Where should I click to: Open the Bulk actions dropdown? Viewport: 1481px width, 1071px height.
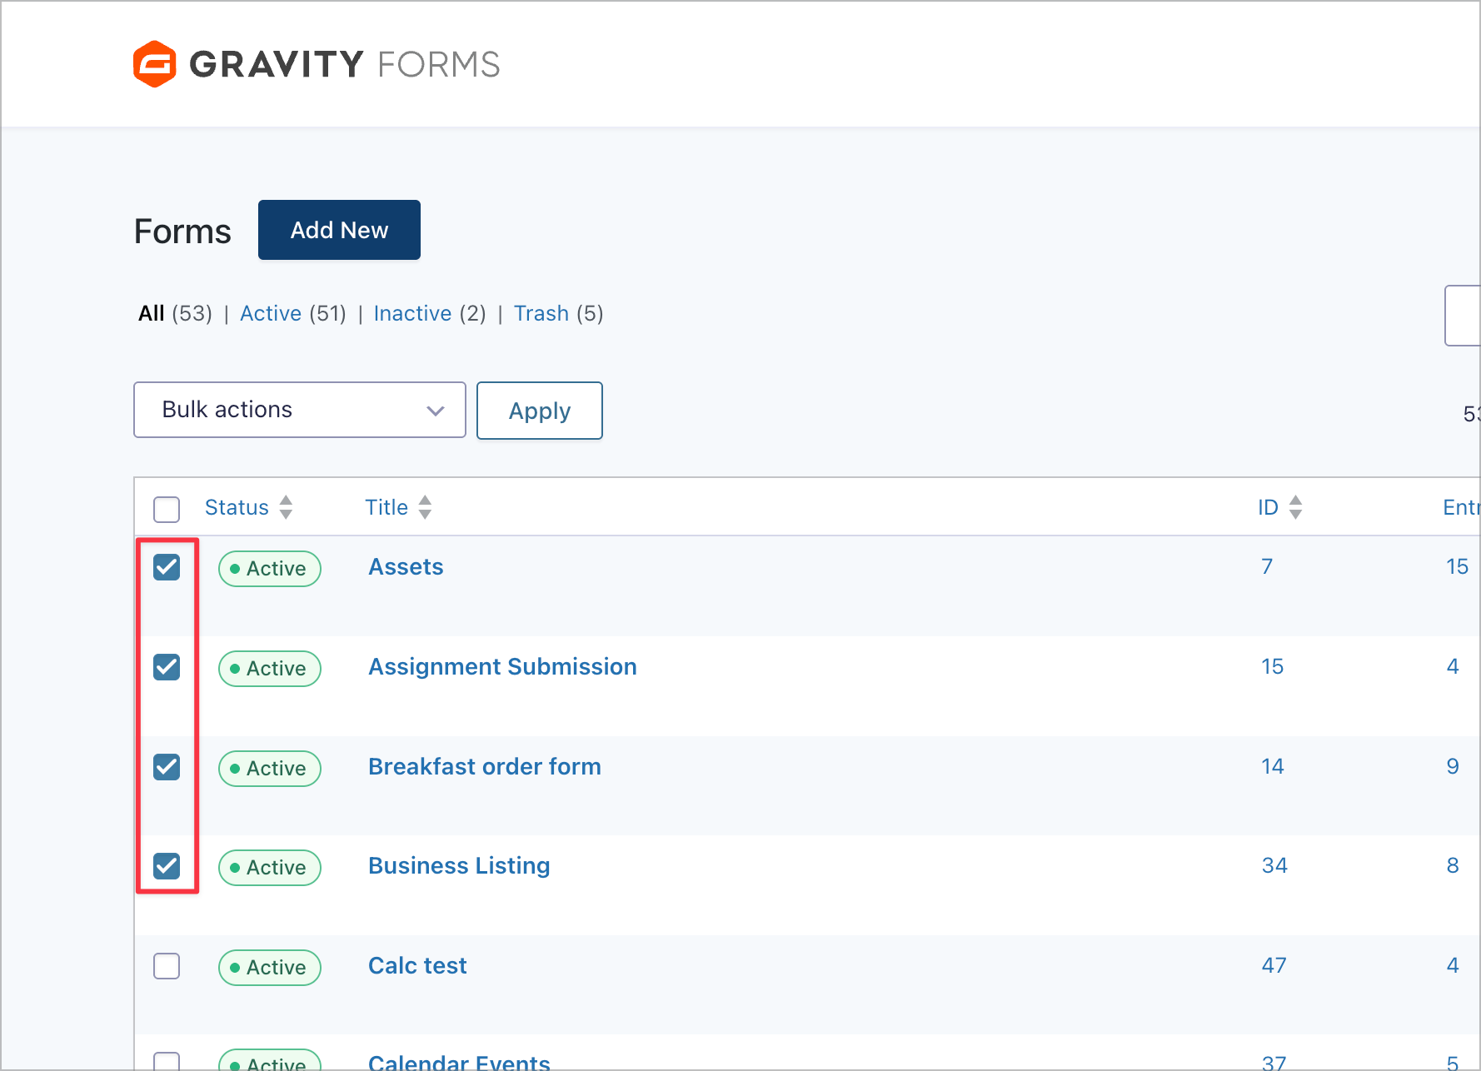point(299,410)
